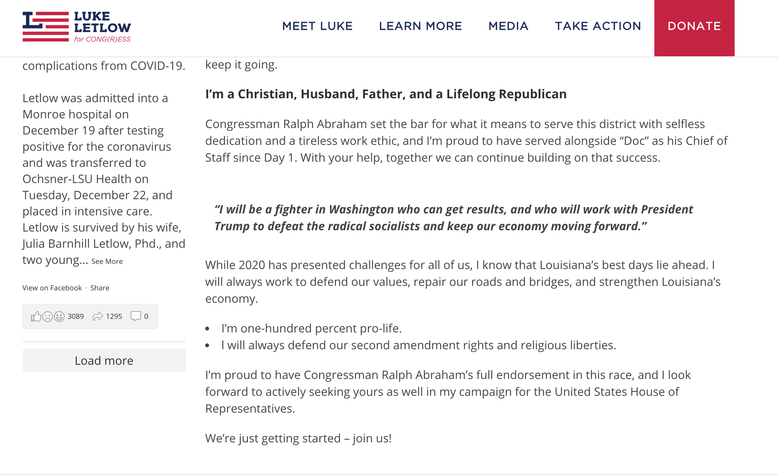778x476 pixels.
Task: Click the 'for CONG(R)ESS' logo tagline
Action: coord(102,39)
